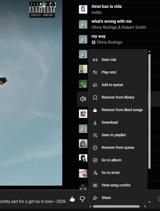Select Remove from library
This screenshot has width=160, height=211.
pyautogui.click(x=118, y=98)
